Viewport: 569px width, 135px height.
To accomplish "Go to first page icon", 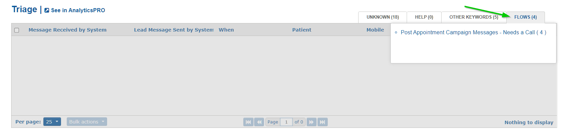I will [248, 122].
